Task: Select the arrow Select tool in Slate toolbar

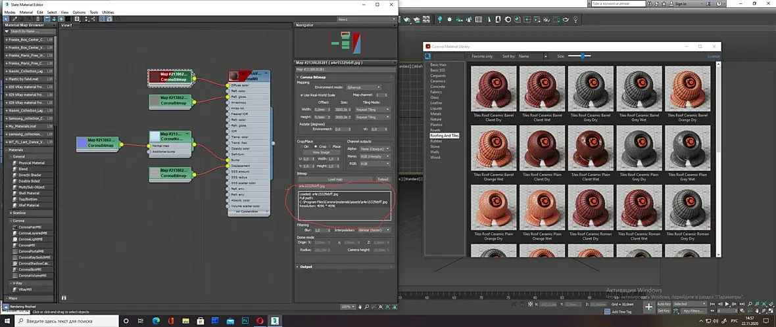Action: tap(6, 19)
